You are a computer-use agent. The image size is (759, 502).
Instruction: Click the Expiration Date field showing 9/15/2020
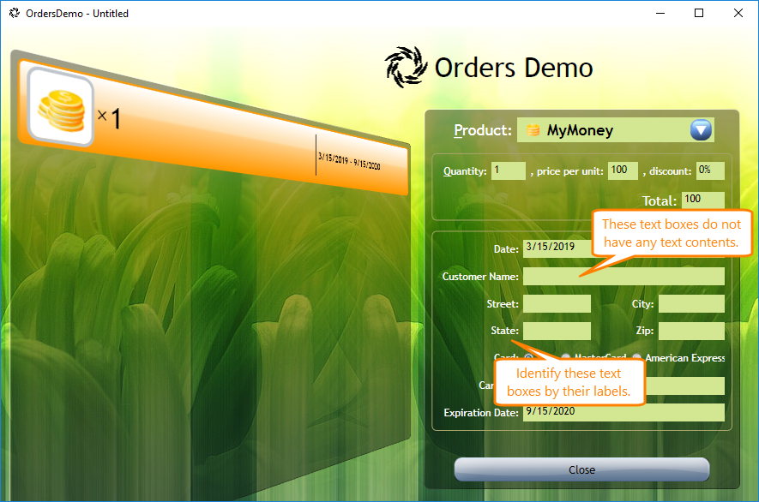tap(623, 412)
